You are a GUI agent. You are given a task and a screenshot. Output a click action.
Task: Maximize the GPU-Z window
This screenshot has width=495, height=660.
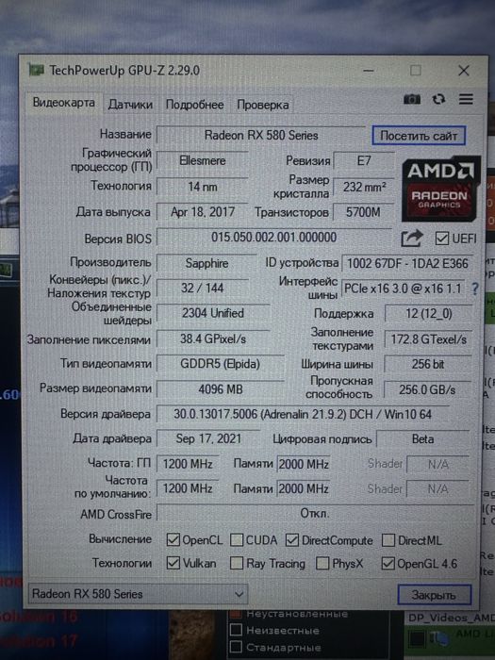pos(416,71)
